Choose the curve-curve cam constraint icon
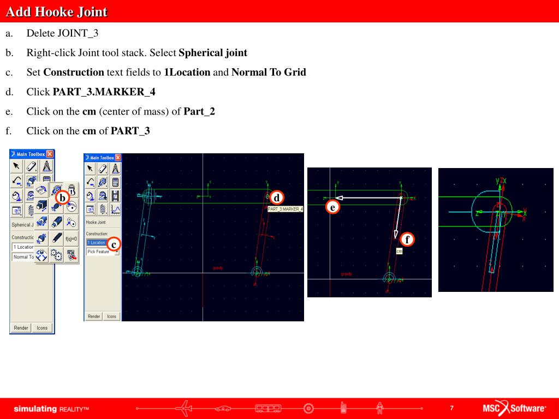The width and height of the screenshot is (559, 419). coord(72,222)
